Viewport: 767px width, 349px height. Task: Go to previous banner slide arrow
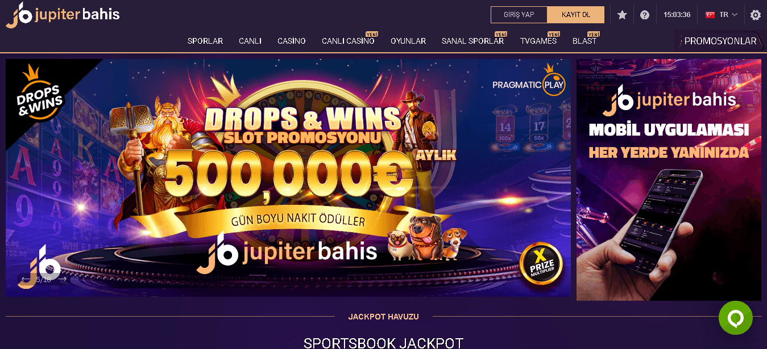[x=25, y=279]
